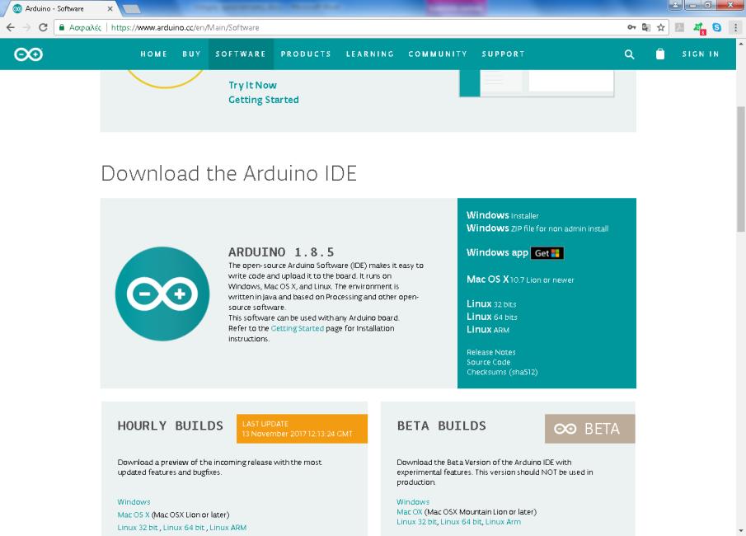Download the Windows Installer
Screen dimensions: 746x536
[x=502, y=215]
